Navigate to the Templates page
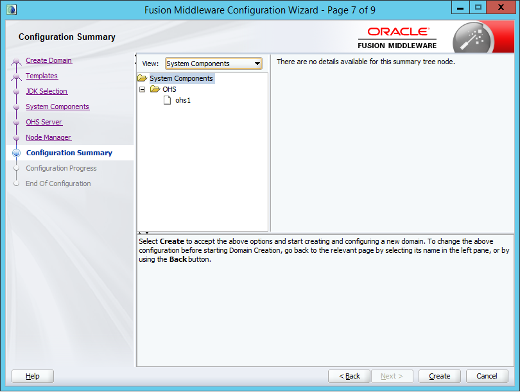This screenshot has width=520, height=392. click(42, 76)
